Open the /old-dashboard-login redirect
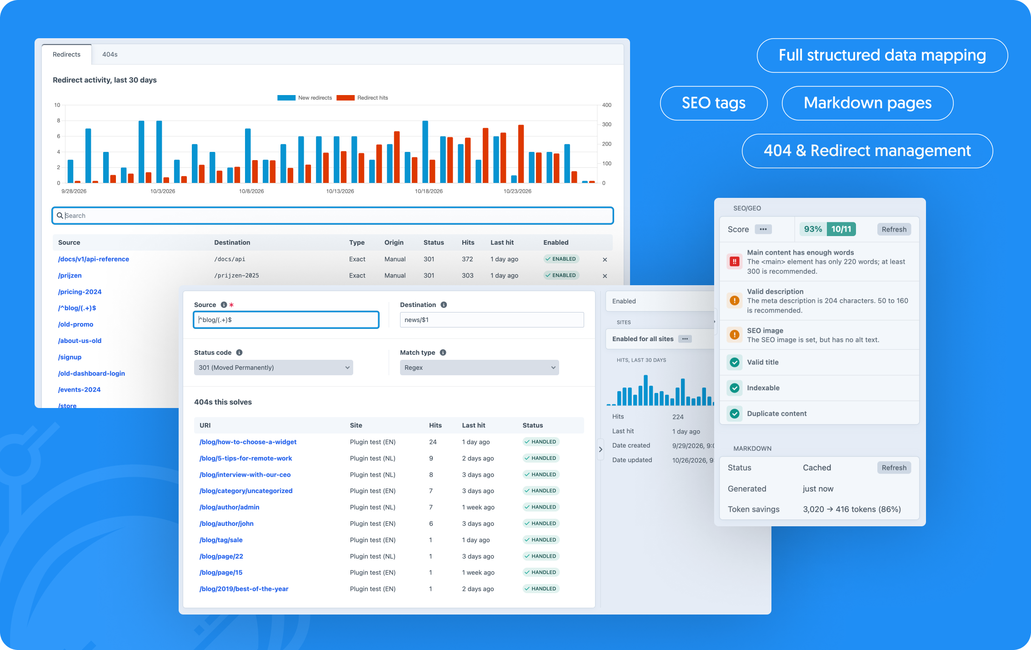 coord(91,373)
